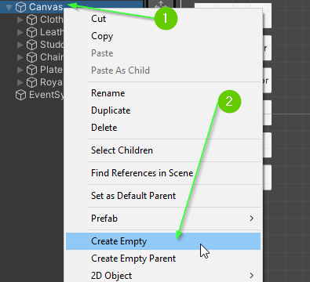Click the Prefab submenu chevron
This screenshot has width=310, height=282.
[x=252, y=219]
